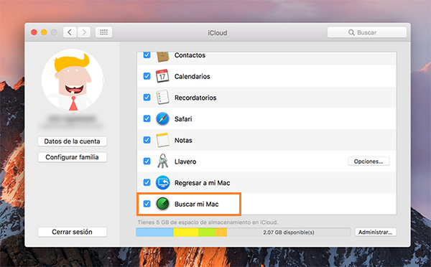Click the Contactos address book icon
This screenshot has width=431, height=267.
162,57
